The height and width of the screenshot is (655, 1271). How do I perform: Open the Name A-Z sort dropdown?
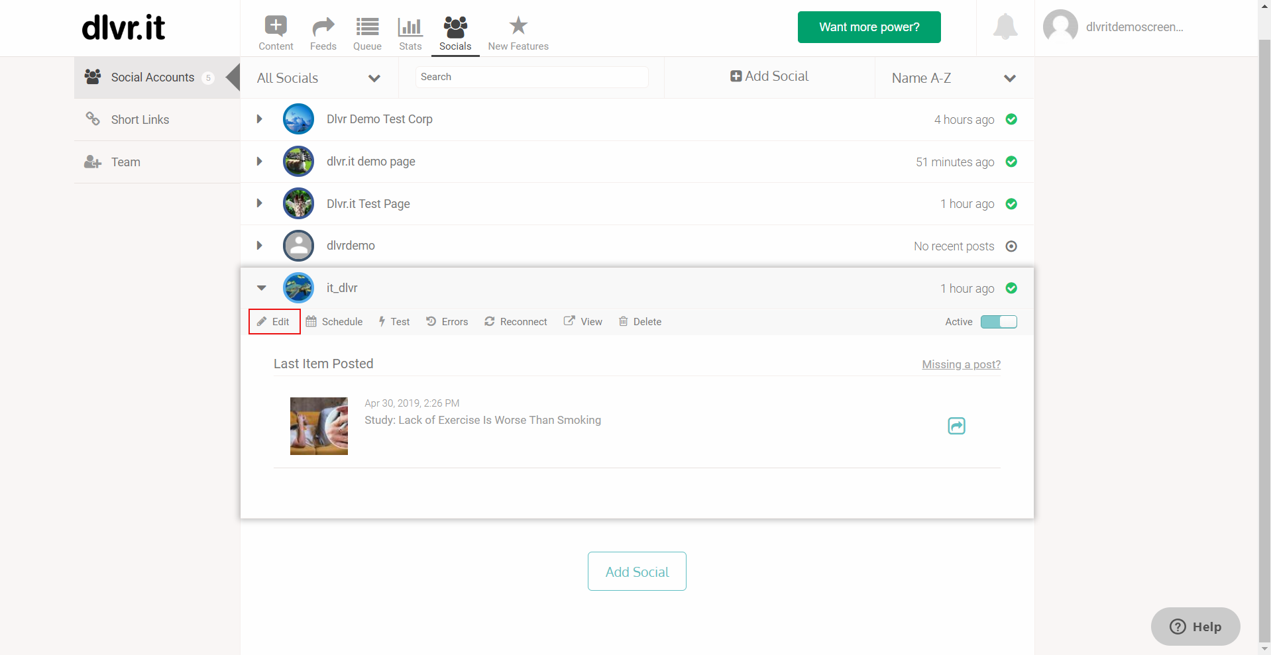pyautogui.click(x=954, y=78)
